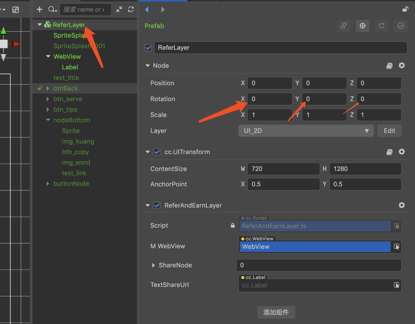Disable the cc.UITransform component checkbox

pos(157,152)
